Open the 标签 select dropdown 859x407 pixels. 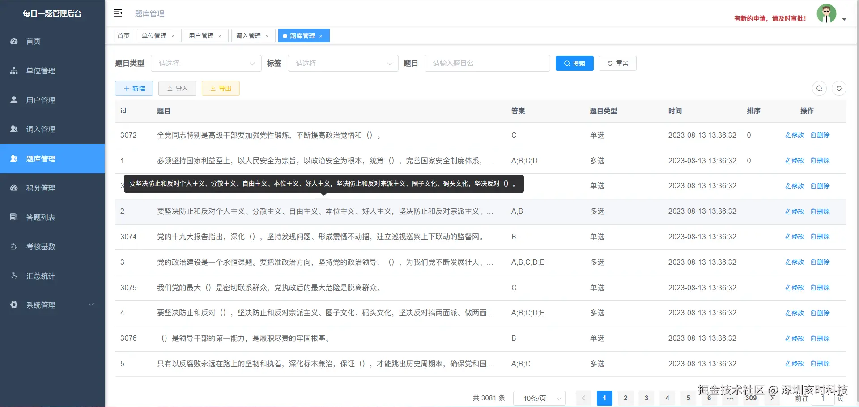[343, 64]
